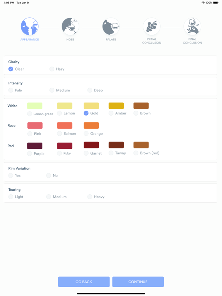Tap the Pink color swatch
Viewport: 222px width, 296px height.
click(x=35, y=125)
